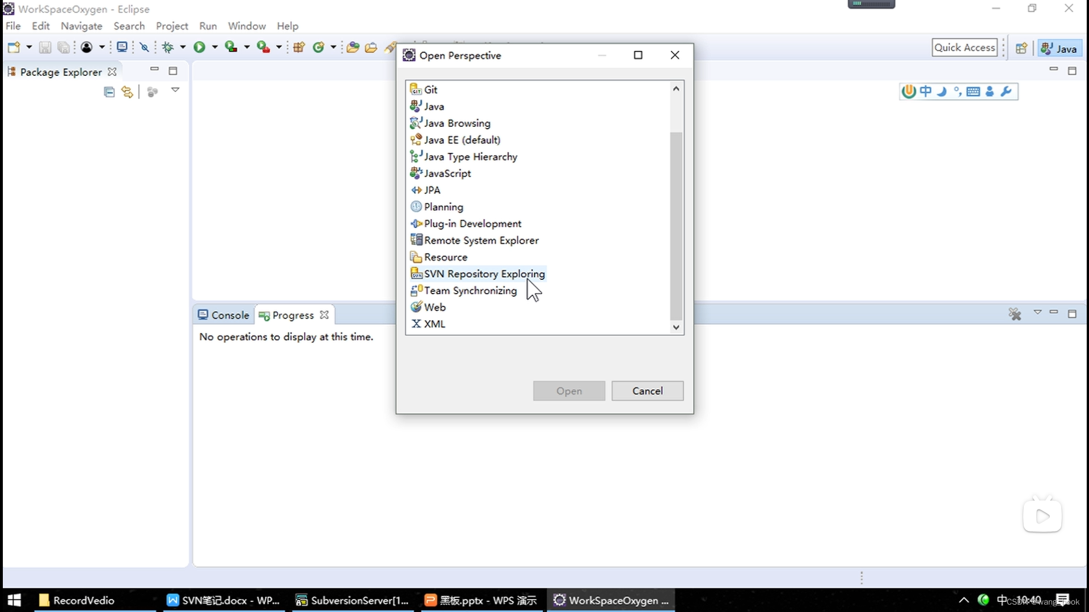Screen dimensions: 1089x612
Task: Click the Debug bug toolbar icon
Action: click(168, 48)
